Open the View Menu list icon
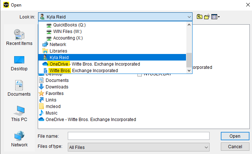252x154 pixels. (214, 17)
